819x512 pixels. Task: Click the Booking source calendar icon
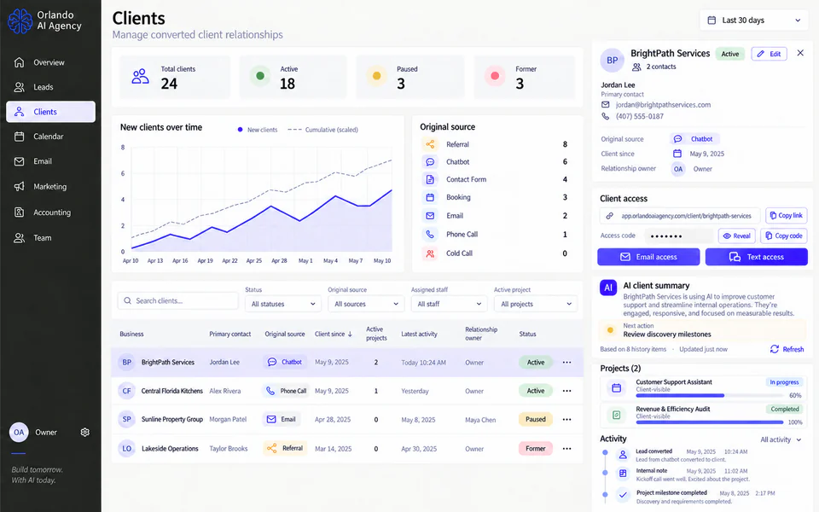(430, 197)
